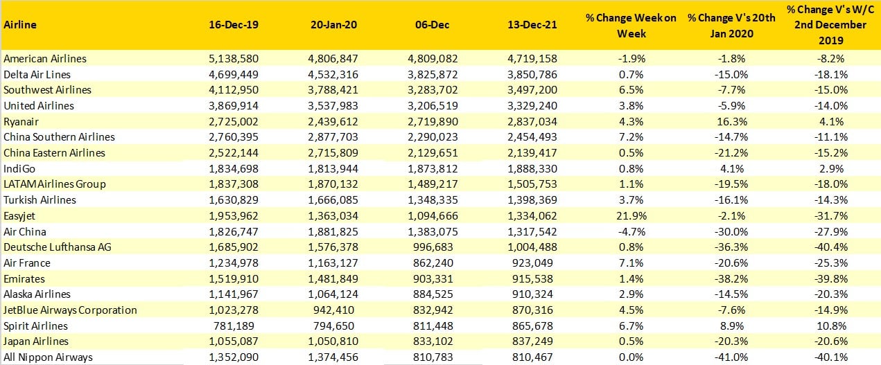
Task: Select the Air China -4.7% cell
Action: tap(631, 231)
